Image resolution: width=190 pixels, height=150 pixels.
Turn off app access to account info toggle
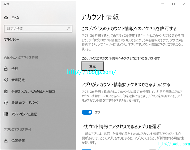[87, 112]
